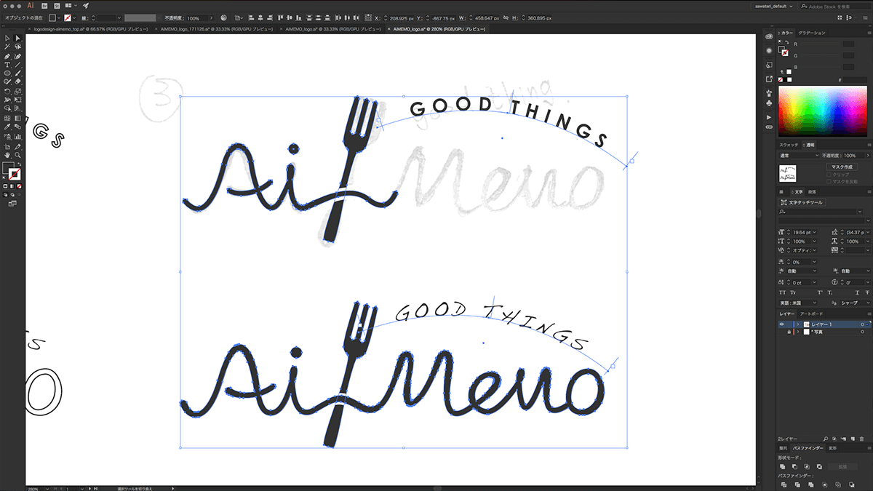873x491 pixels.
Task: Open the Libraries cloud panel icon
Action: (x=769, y=36)
